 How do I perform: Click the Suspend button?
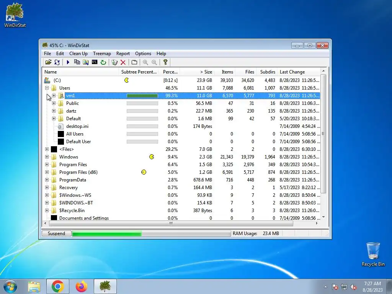click(57, 233)
